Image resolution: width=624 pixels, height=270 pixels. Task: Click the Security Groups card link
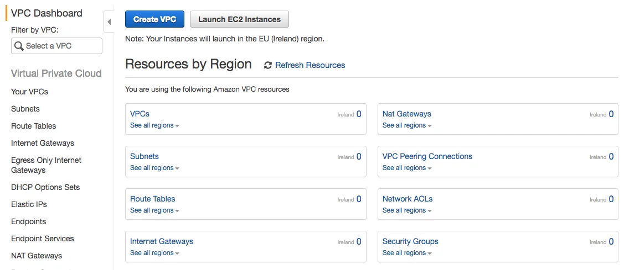pos(410,241)
